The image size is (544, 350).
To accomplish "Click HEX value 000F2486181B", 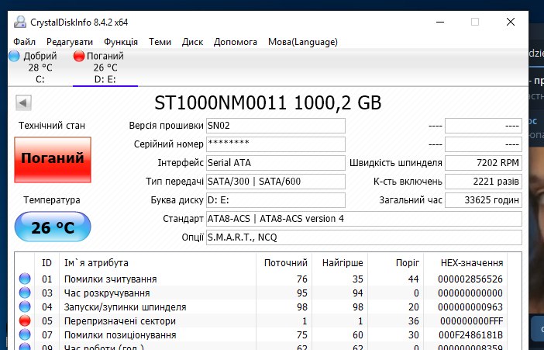I will click(x=470, y=335).
